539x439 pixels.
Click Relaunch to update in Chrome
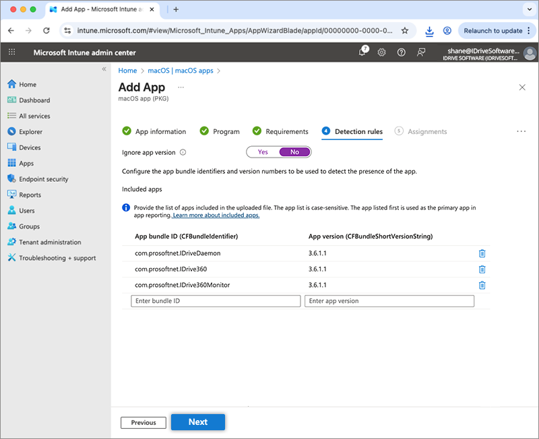click(x=493, y=31)
